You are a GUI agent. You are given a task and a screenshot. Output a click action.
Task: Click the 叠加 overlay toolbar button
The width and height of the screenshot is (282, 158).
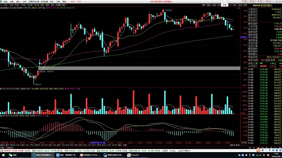209,5
